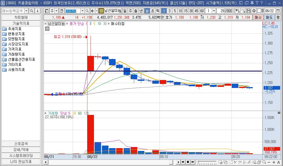The height and width of the screenshot is (166, 283).
Task: Click the pin icon in title bar
Action: (252, 3)
